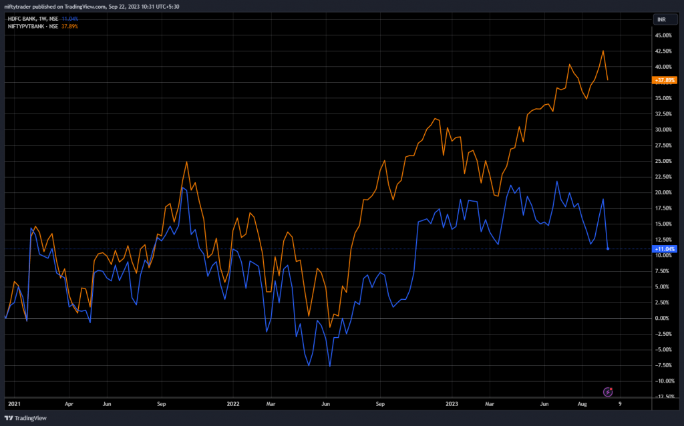The width and height of the screenshot is (684, 426).
Task: Click the 25.00% axis label
Action: pyautogui.click(x=663, y=162)
